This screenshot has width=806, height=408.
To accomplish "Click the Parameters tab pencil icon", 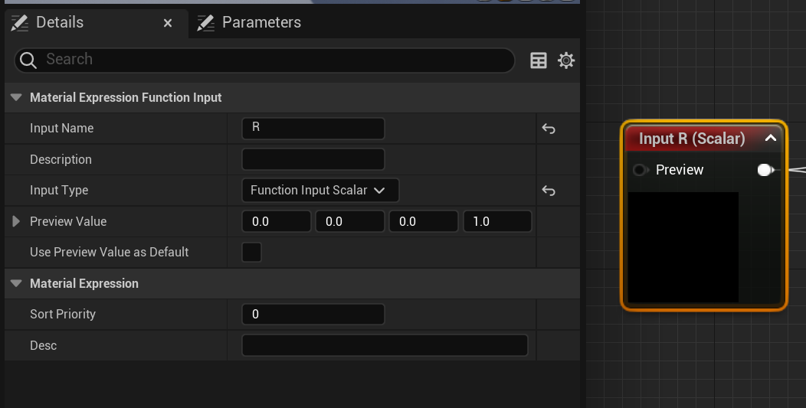I will [205, 23].
